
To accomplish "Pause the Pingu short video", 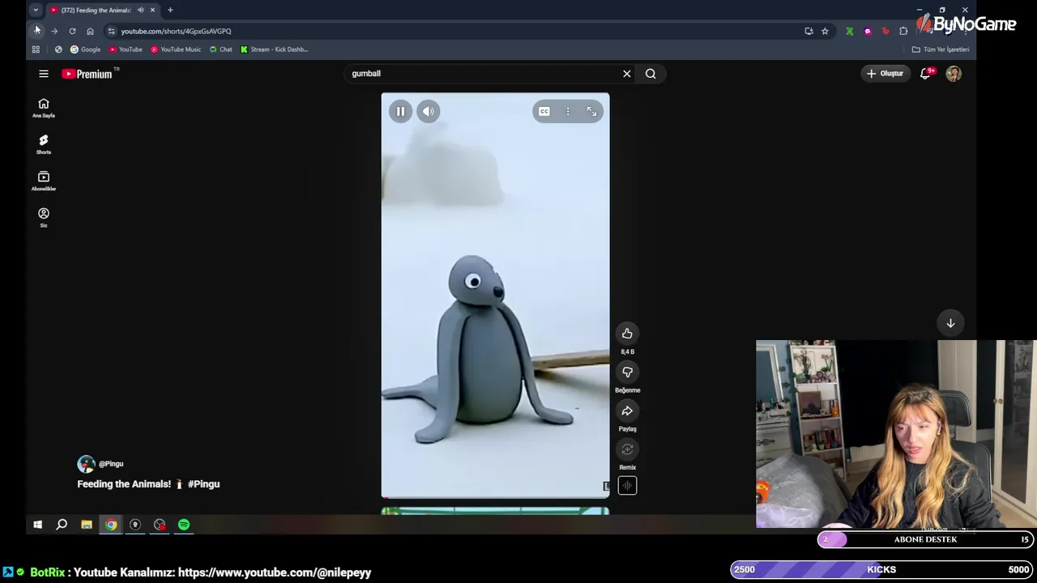I will point(400,111).
